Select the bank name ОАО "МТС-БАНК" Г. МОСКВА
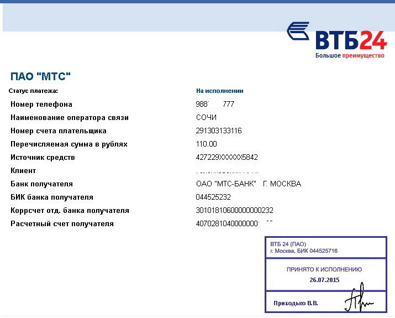This screenshot has width=395, height=318. (x=249, y=184)
